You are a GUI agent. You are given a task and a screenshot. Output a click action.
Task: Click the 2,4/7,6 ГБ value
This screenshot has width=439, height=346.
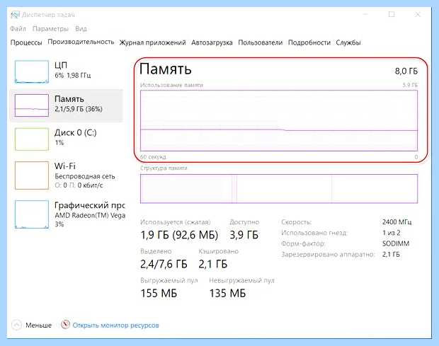tap(164, 264)
